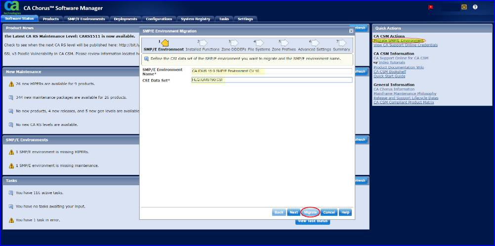
Task: Switch to the SMP/E Environments tab
Action: tap(86, 19)
